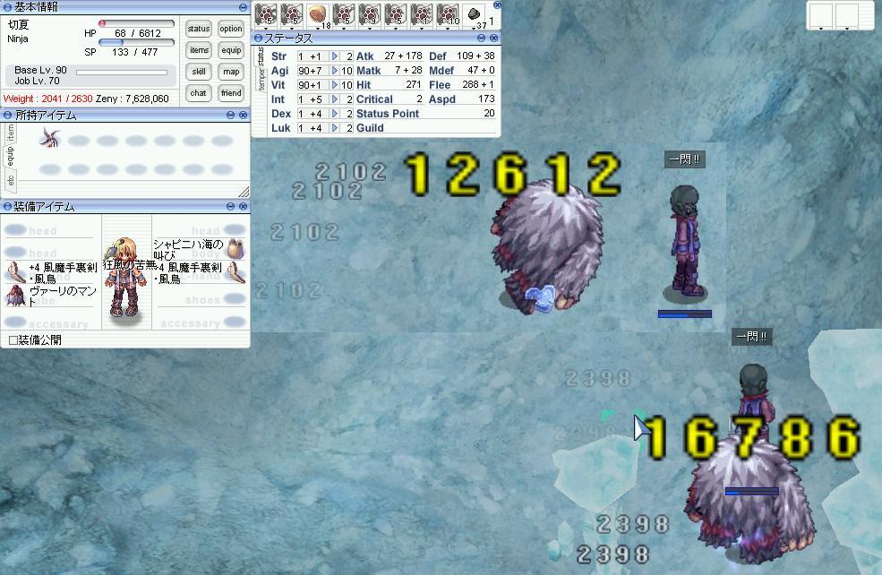Click the round icon beside ステータス title
This screenshot has height=575, width=882.
[258, 38]
